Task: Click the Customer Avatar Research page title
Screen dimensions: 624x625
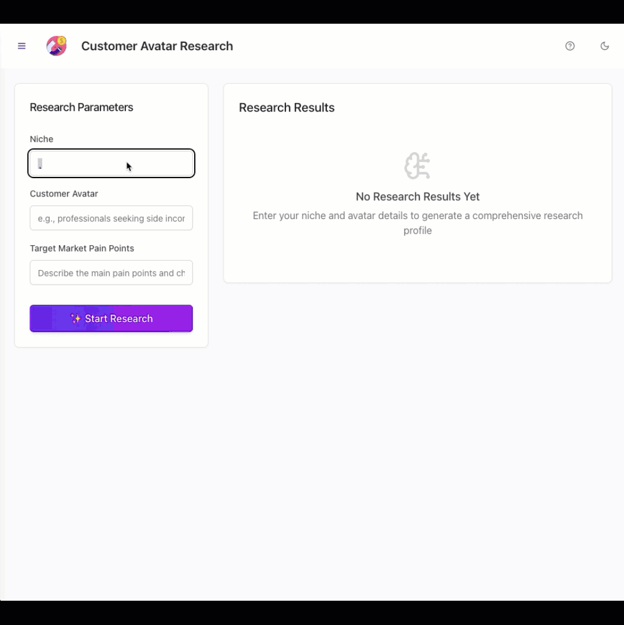Action: (x=157, y=46)
